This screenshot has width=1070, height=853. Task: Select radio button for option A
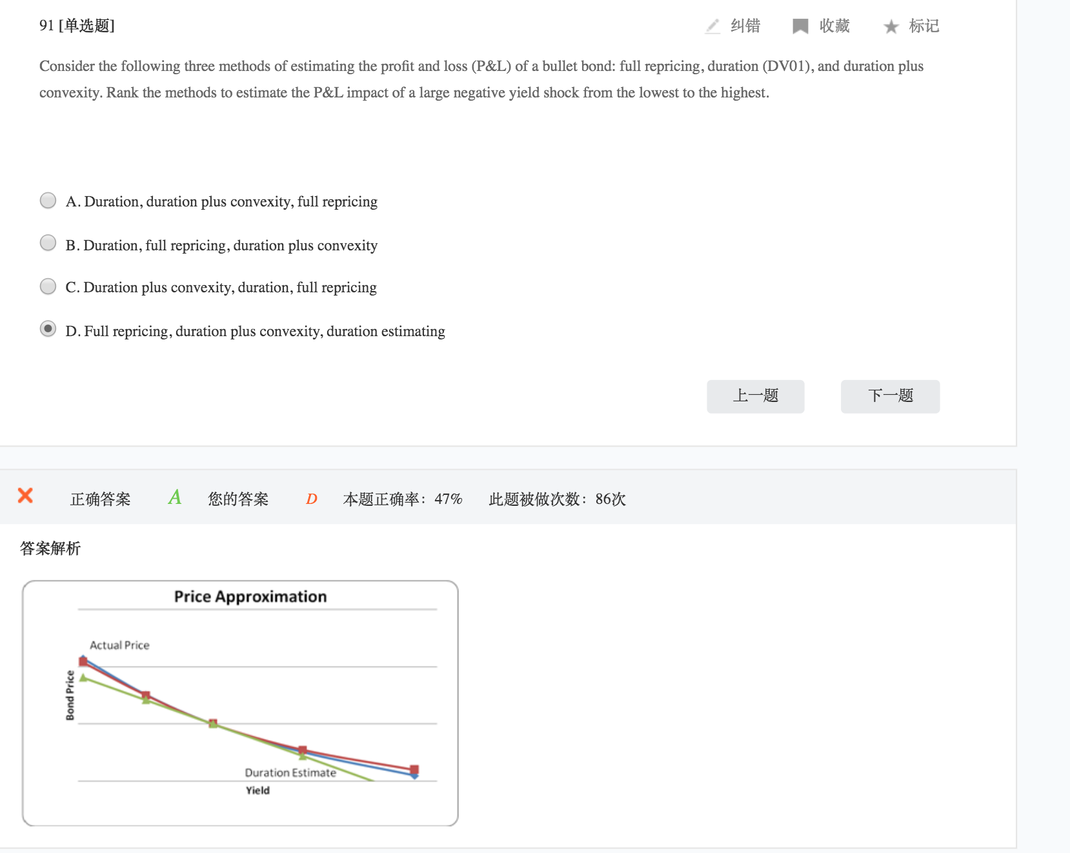coord(48,201)
